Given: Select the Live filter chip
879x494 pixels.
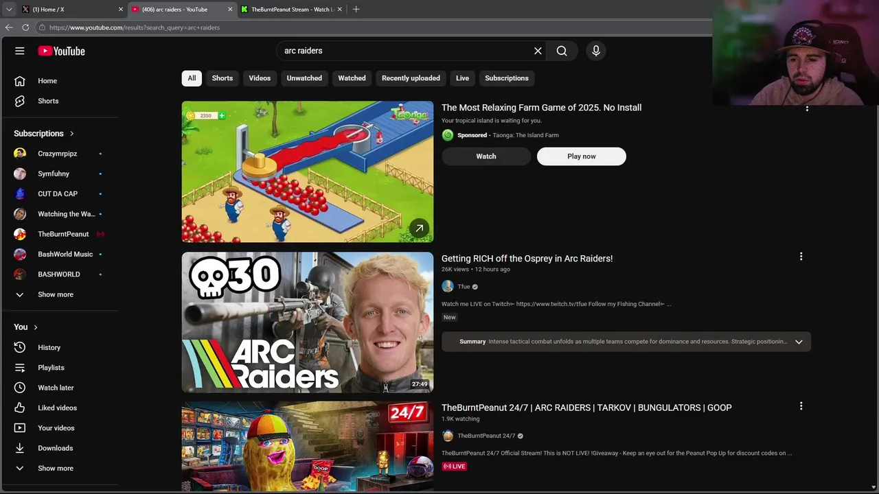Looking at the screenshot, I should coord(462,78).
